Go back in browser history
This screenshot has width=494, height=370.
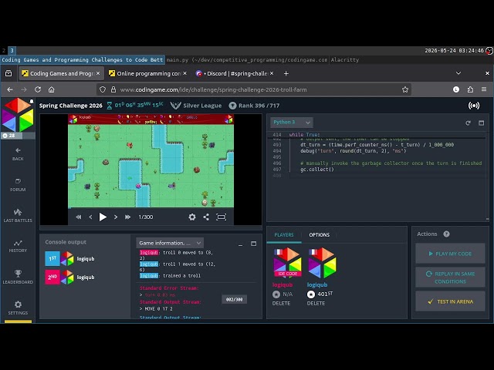10,89
